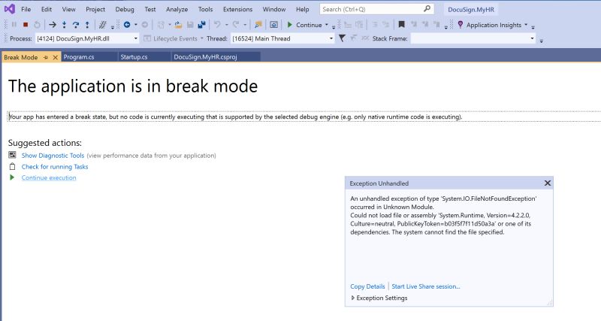This screenshot has height=321, width=601.
Task: Click the Navigate Backward icon
Action: click(x=127, y=25)
